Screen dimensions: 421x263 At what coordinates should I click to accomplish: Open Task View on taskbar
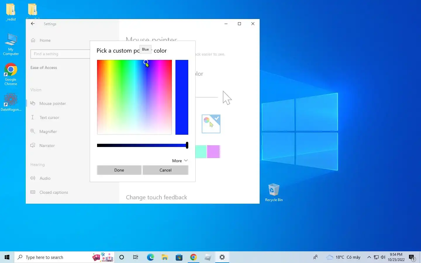pyautogui.click(x=136, y=257)
